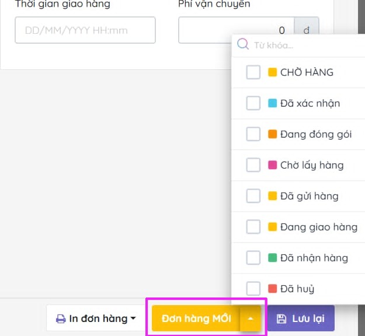Pick the Đang giao hàng status label
365x336 pixels.
[318, 227]
